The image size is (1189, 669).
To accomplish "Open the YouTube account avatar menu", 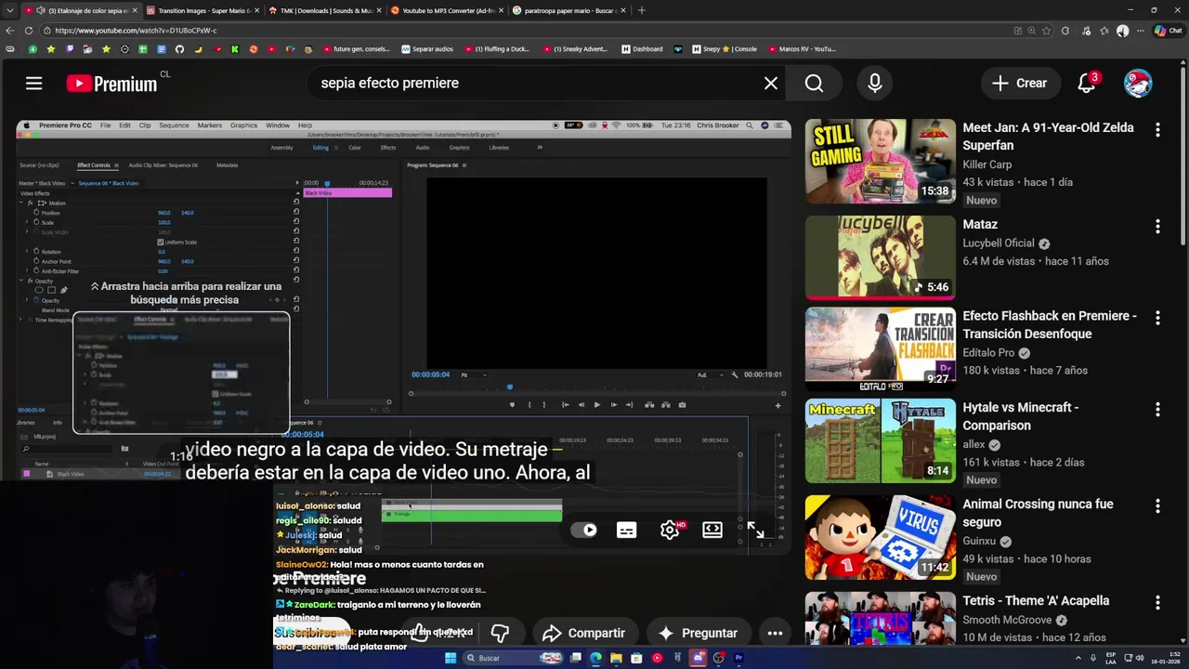I will click(1138, 84).
